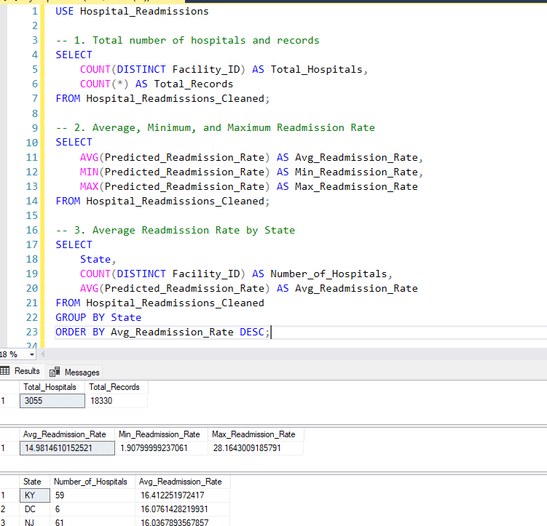Click line number 23 in the margin
547x526 pixels.
(x=32, y=332)
